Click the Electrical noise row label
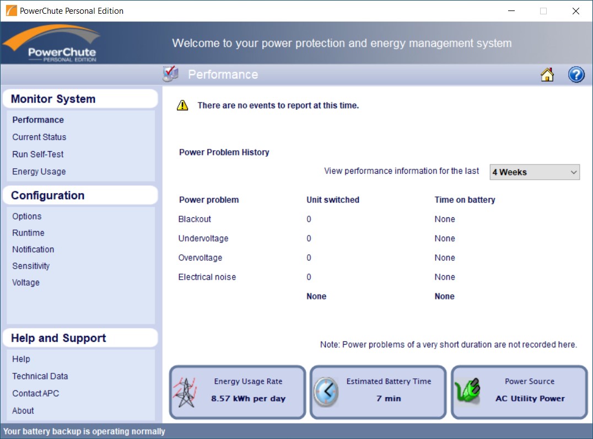 click(x=207, y=277)
